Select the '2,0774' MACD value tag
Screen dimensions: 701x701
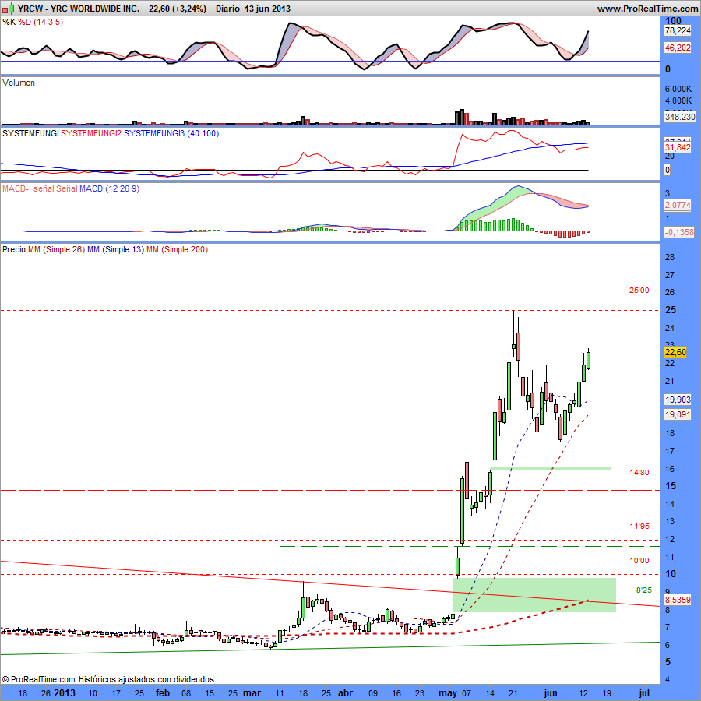click(678, 205)
